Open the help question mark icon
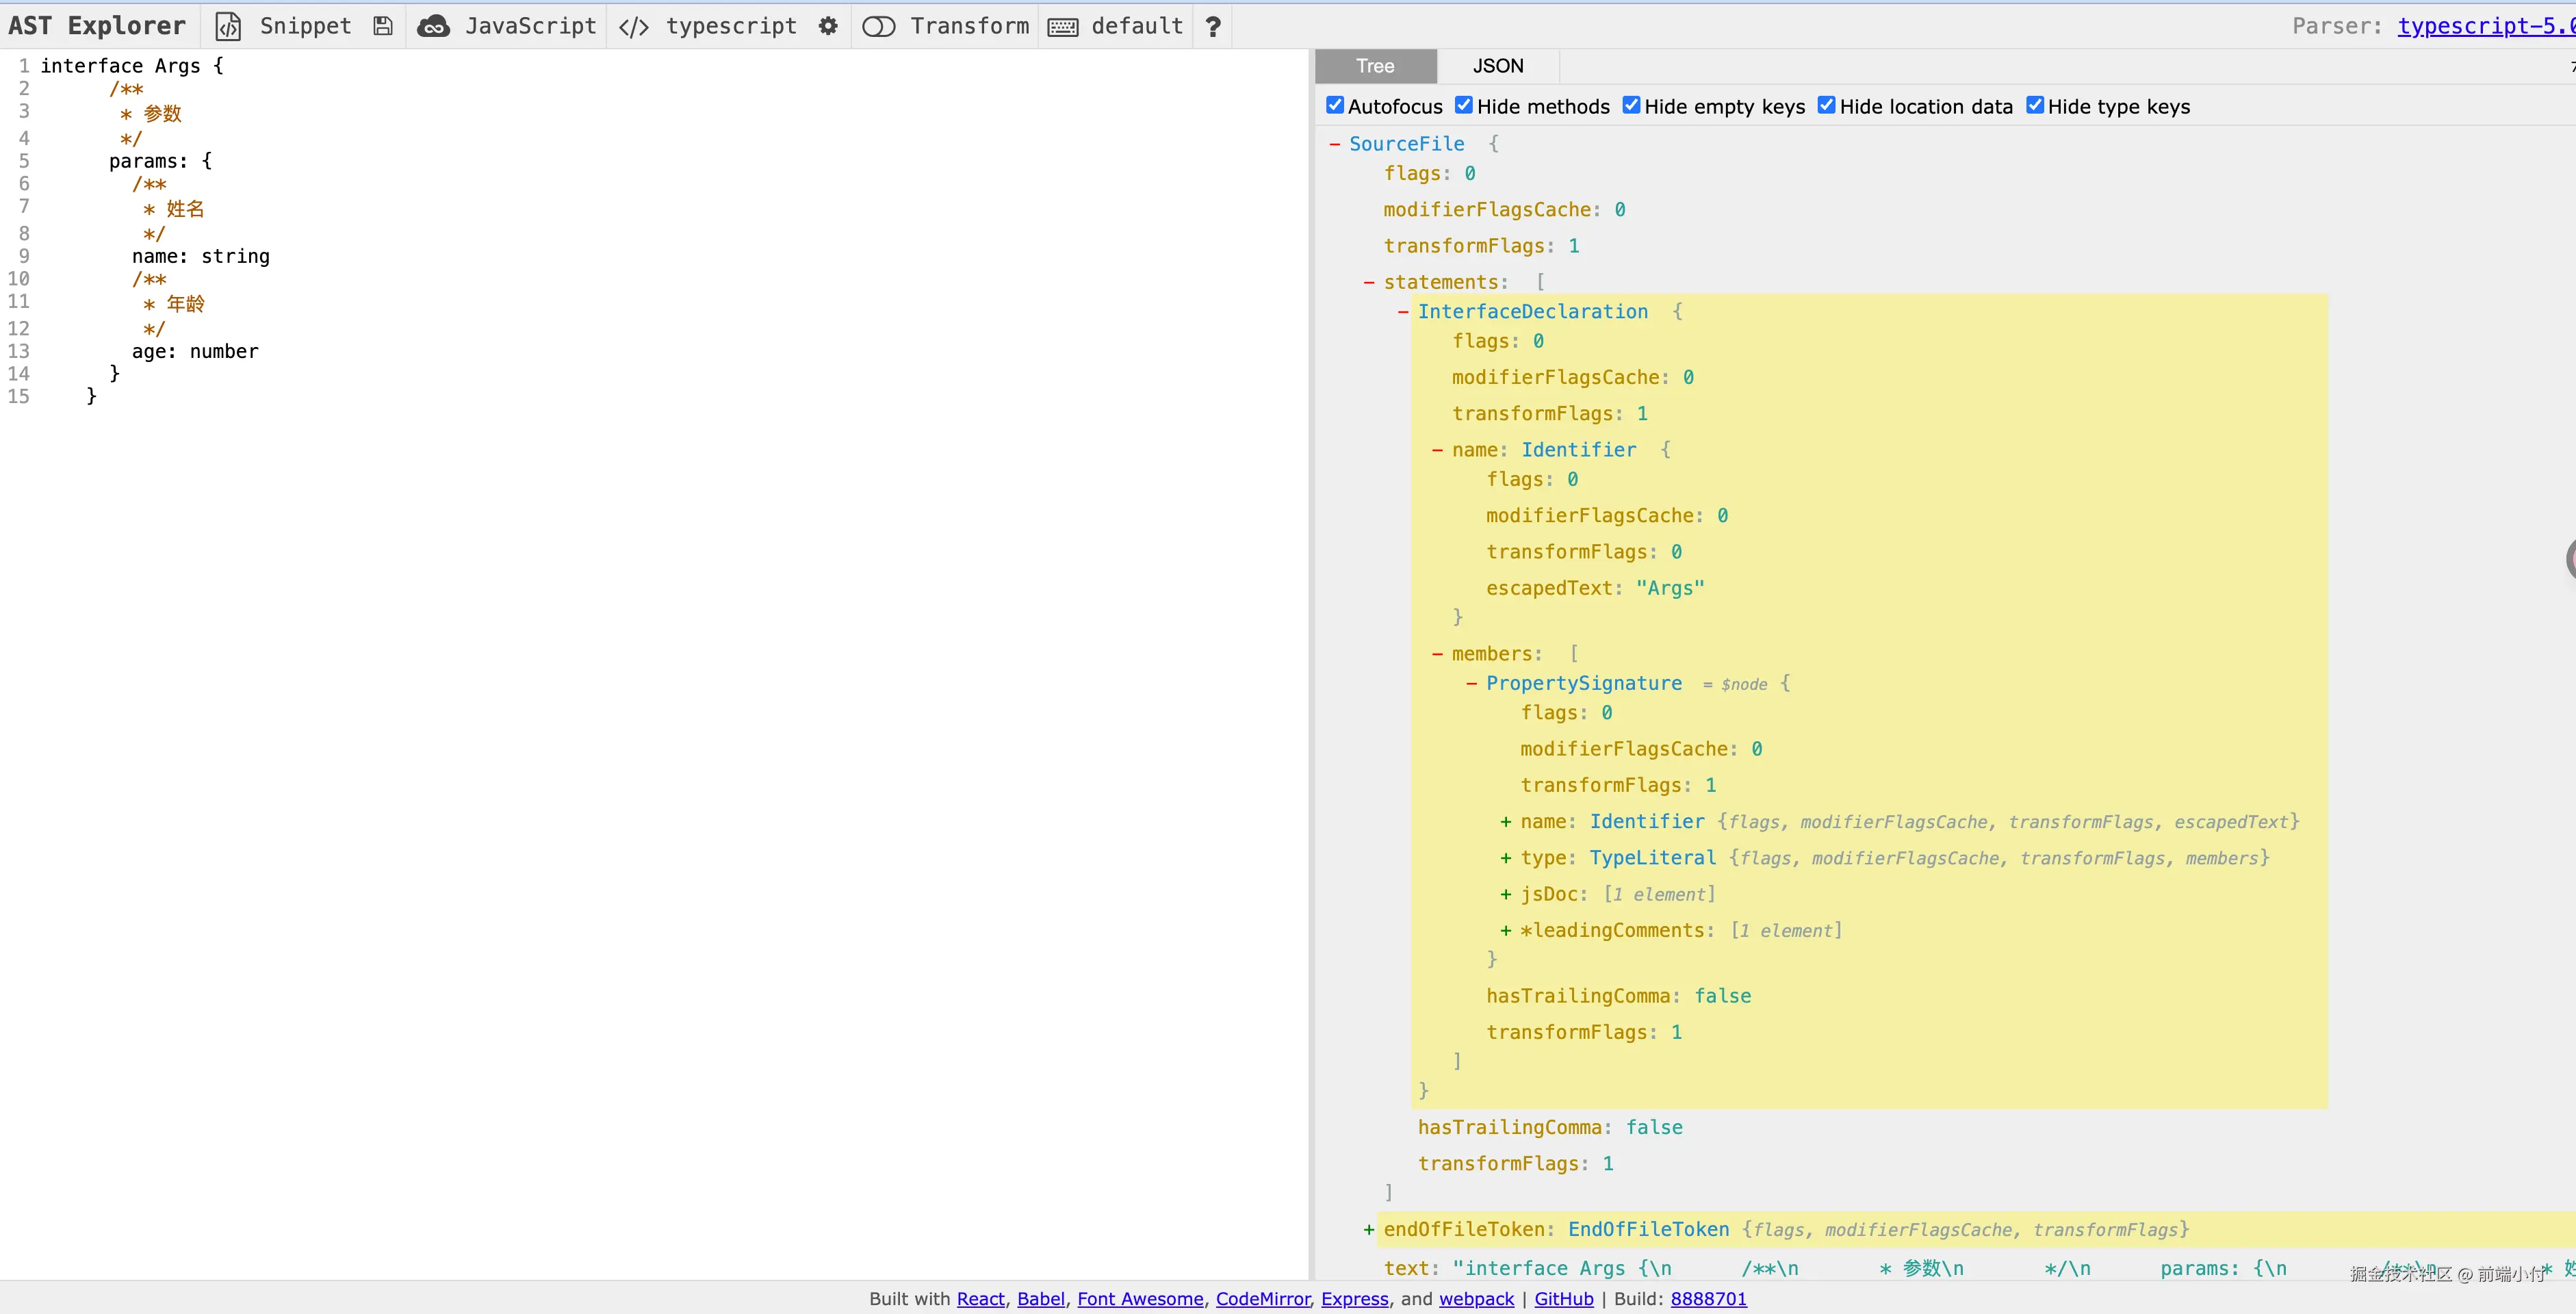2576x1314 pixels. pos(1213,26)
